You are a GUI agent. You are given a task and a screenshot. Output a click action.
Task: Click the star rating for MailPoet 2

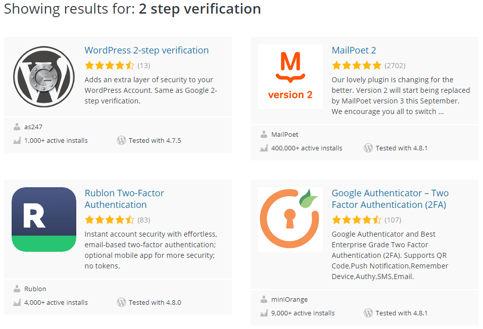(x=356, y=66)
